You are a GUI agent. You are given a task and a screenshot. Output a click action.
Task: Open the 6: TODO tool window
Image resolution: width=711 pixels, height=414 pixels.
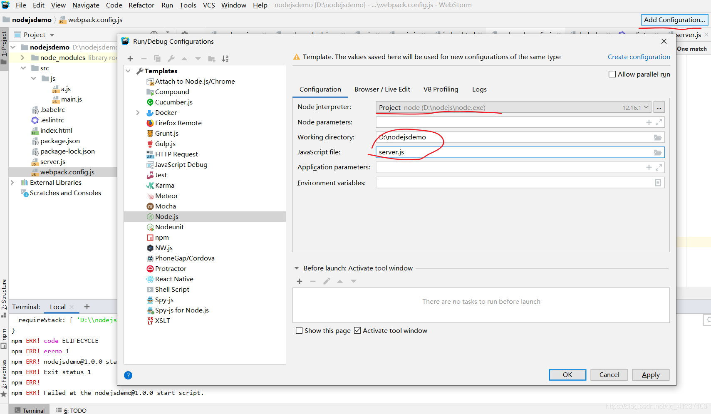click(x=71, y=410)
